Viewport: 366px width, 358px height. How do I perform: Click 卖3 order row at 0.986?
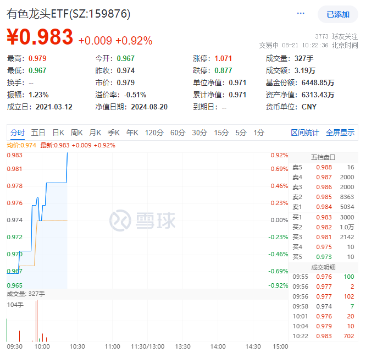click(323, 187)
